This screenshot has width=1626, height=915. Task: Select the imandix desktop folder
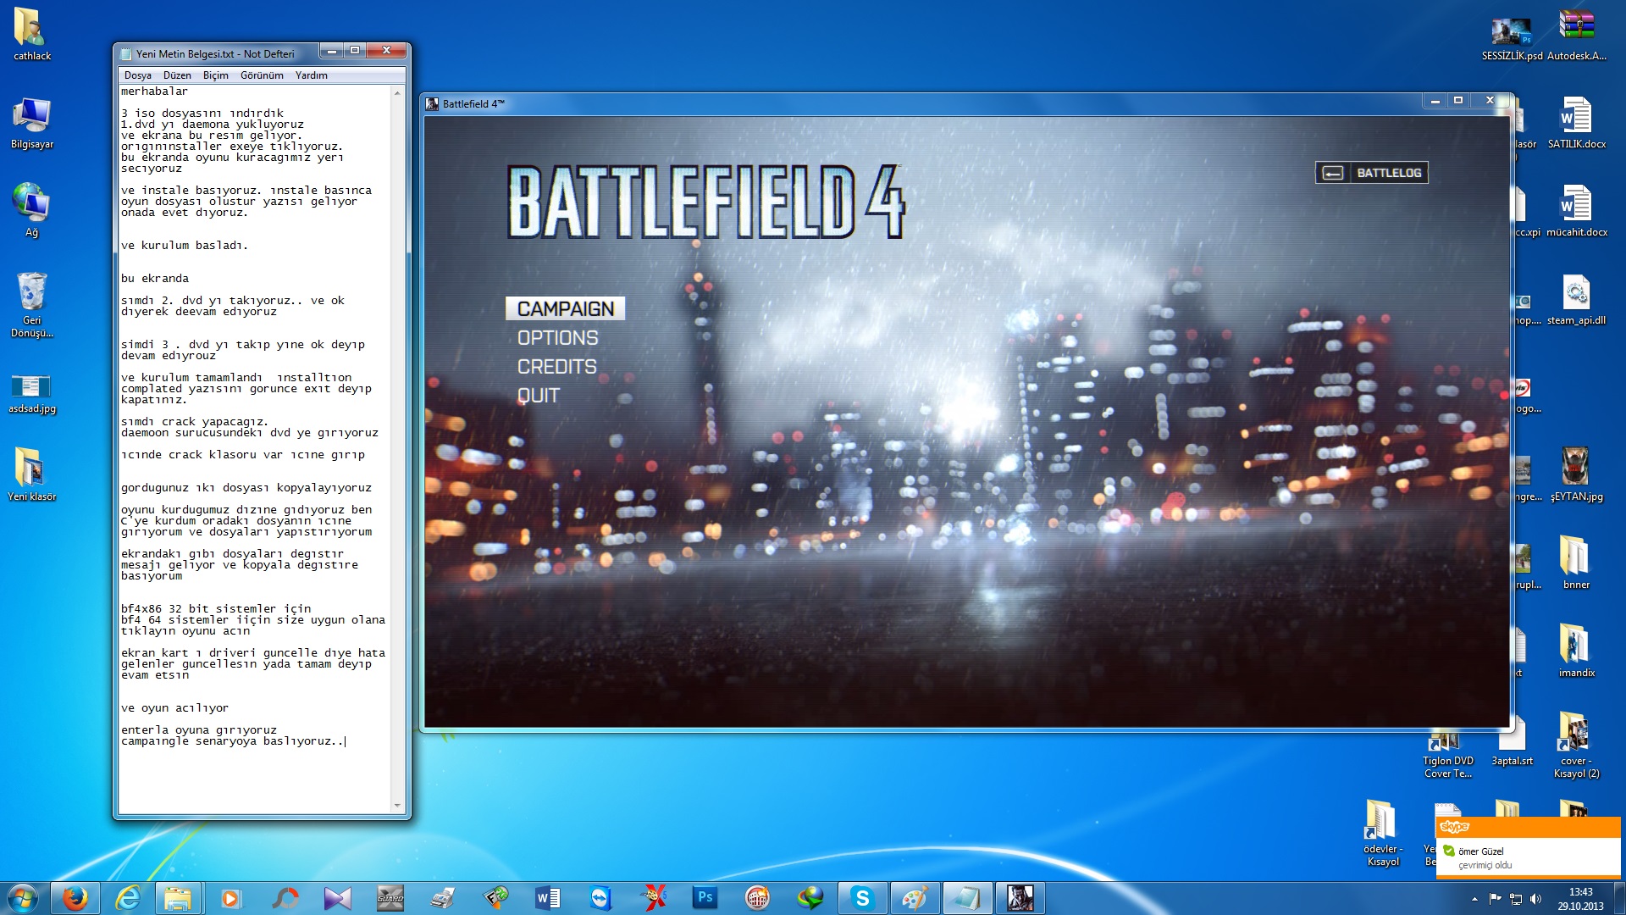point(1576,652)
